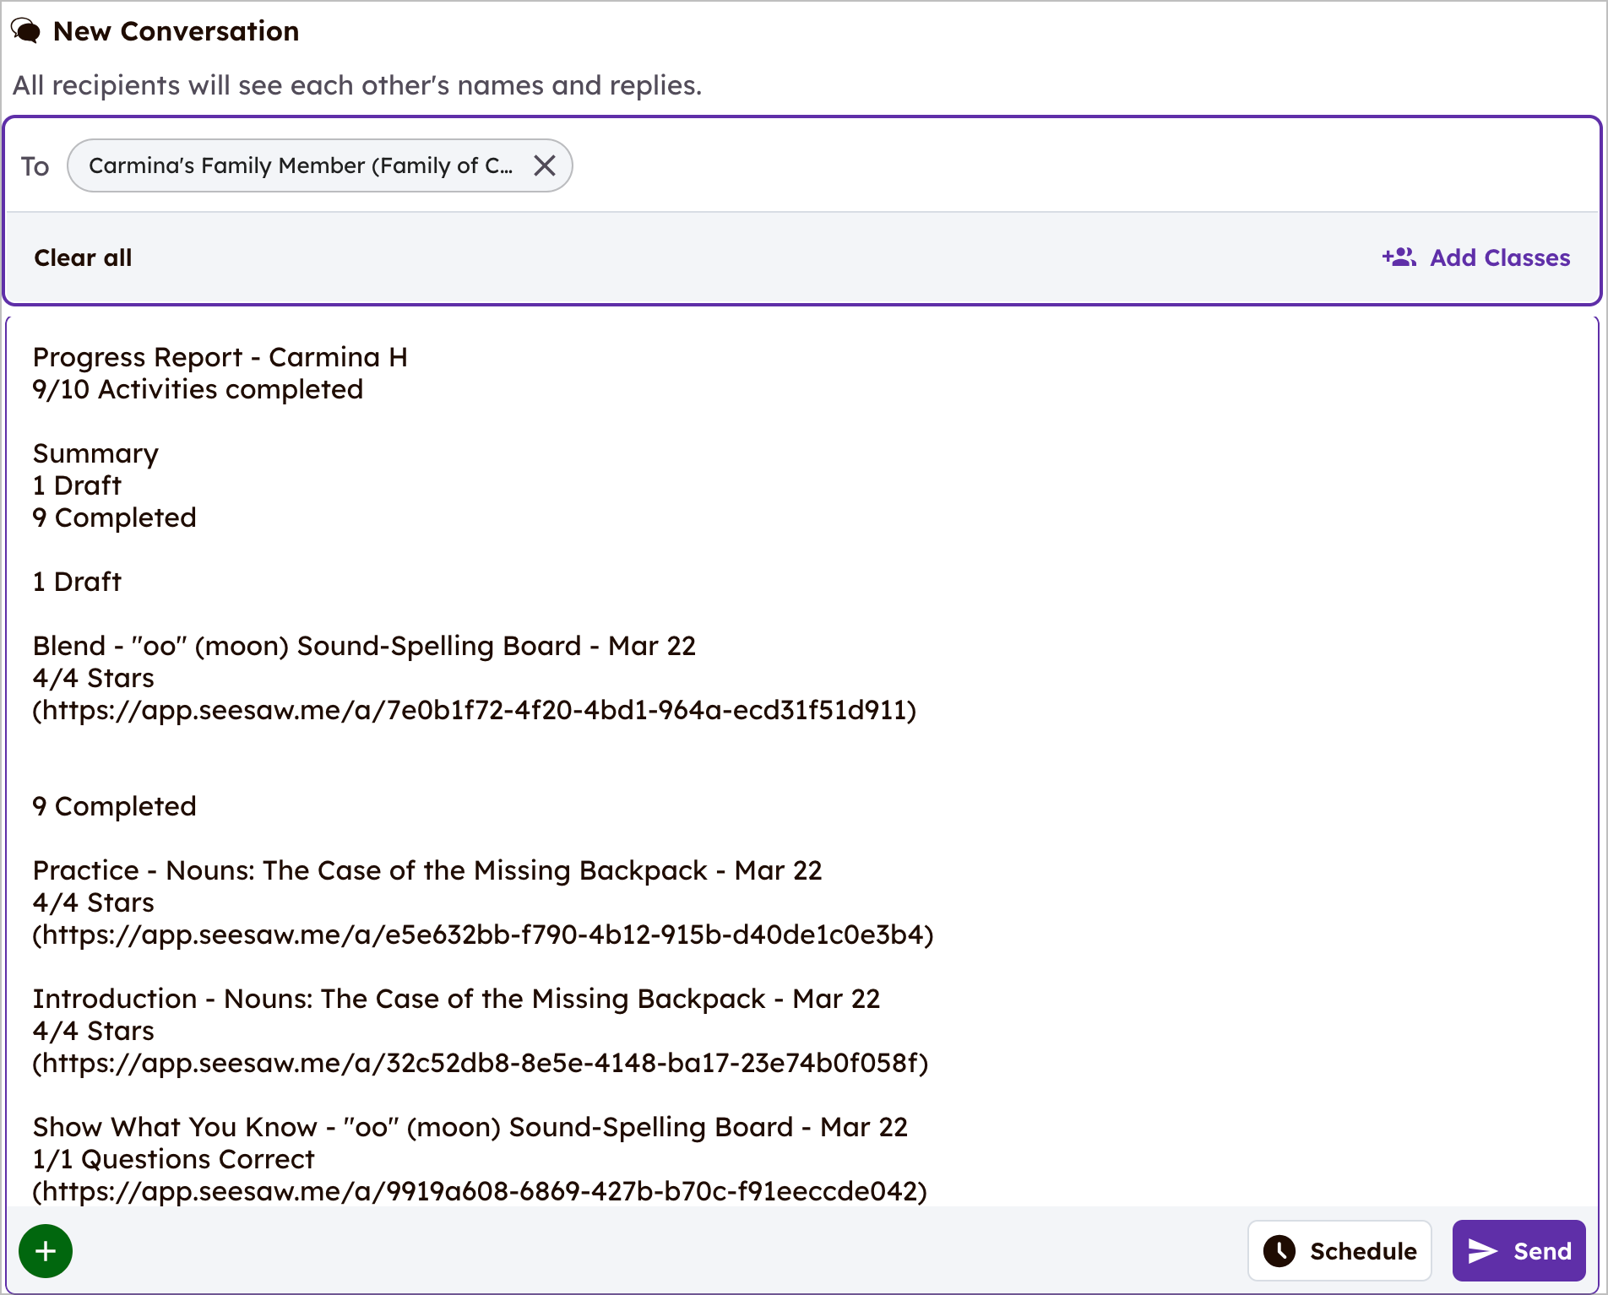Click the add-people icon beside Add Classes
The width and height of the screenshot is (1608, 1295).
click(1399, 257)
